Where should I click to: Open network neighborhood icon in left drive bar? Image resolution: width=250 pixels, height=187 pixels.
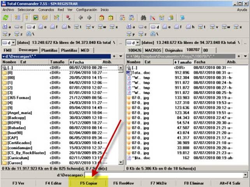(30, 34)
